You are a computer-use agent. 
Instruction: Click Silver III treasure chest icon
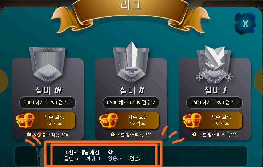(x=25, y=120)
